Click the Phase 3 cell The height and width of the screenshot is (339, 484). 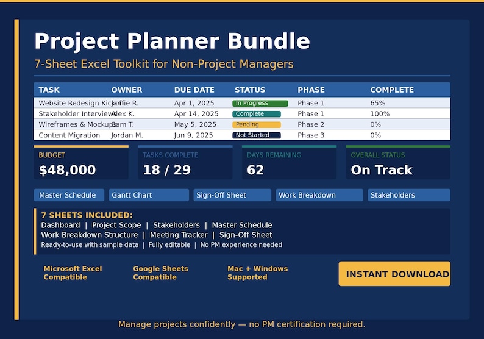311,135
